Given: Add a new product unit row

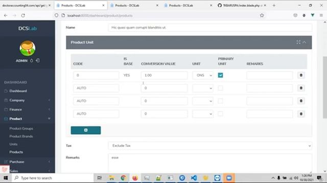Looking at the screenshot, I should (x=86, y=130).
